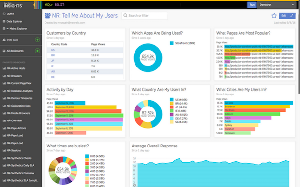
Task: Click the star favorite icon
Action: coord(274,16)
